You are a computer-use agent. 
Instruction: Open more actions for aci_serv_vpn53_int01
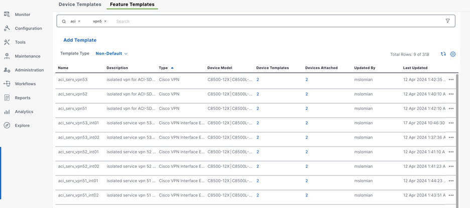tap(451, 123)
